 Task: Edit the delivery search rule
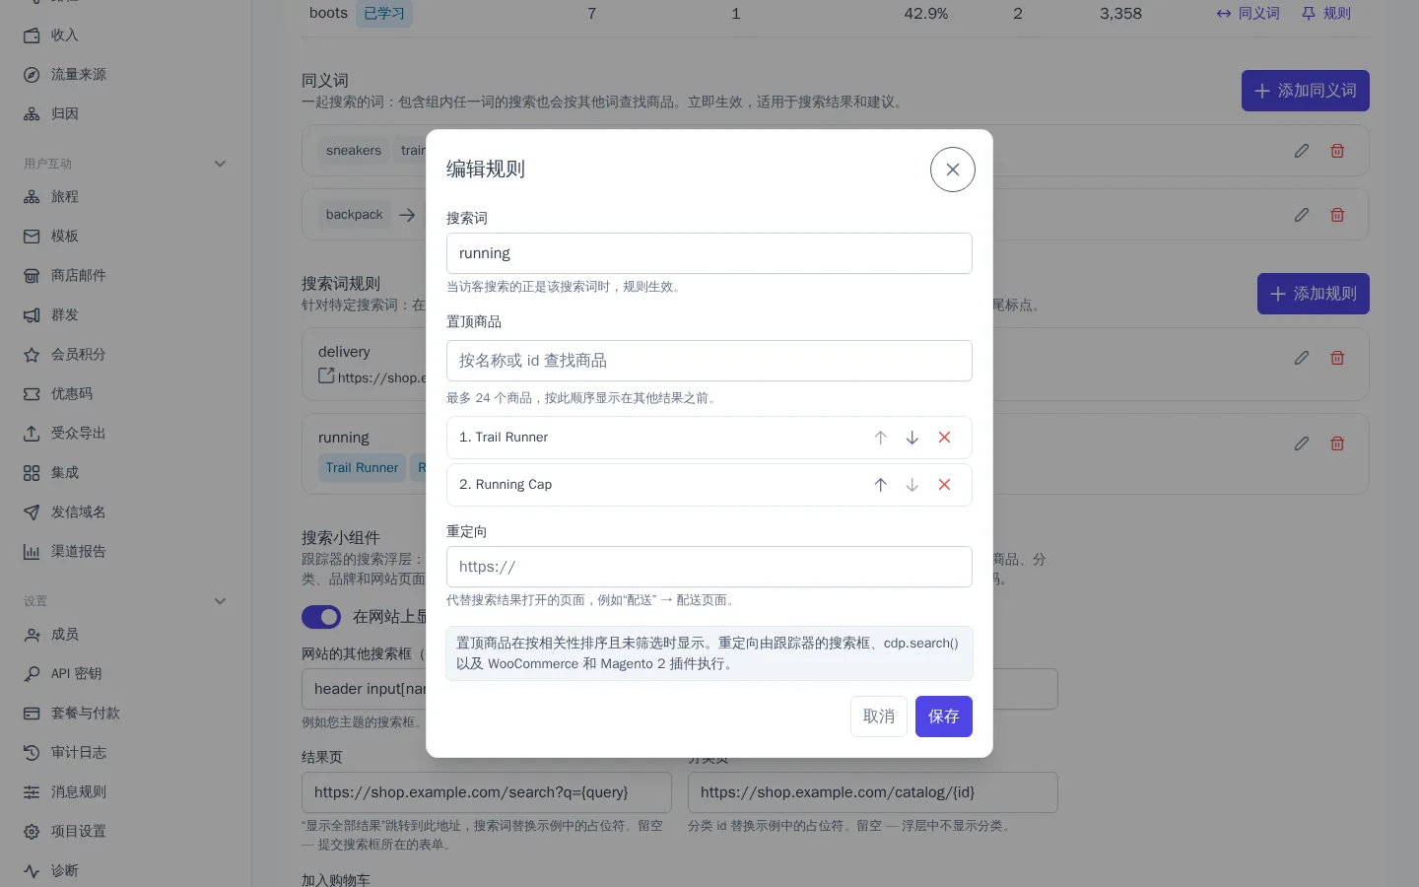tap(1302, 358)
